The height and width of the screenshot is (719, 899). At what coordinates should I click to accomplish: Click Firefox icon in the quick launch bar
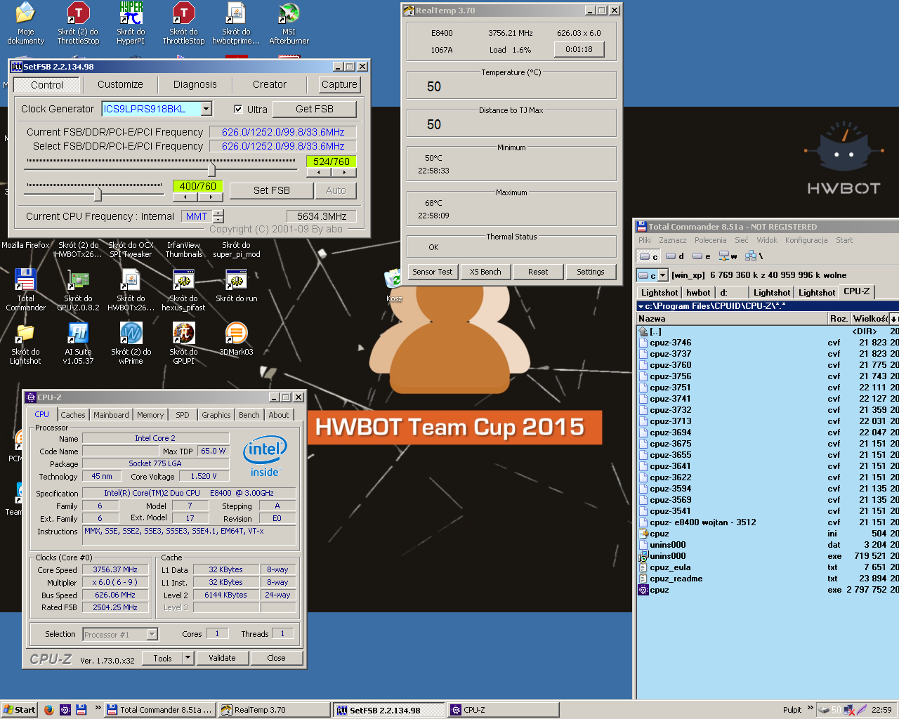point(48,710)
